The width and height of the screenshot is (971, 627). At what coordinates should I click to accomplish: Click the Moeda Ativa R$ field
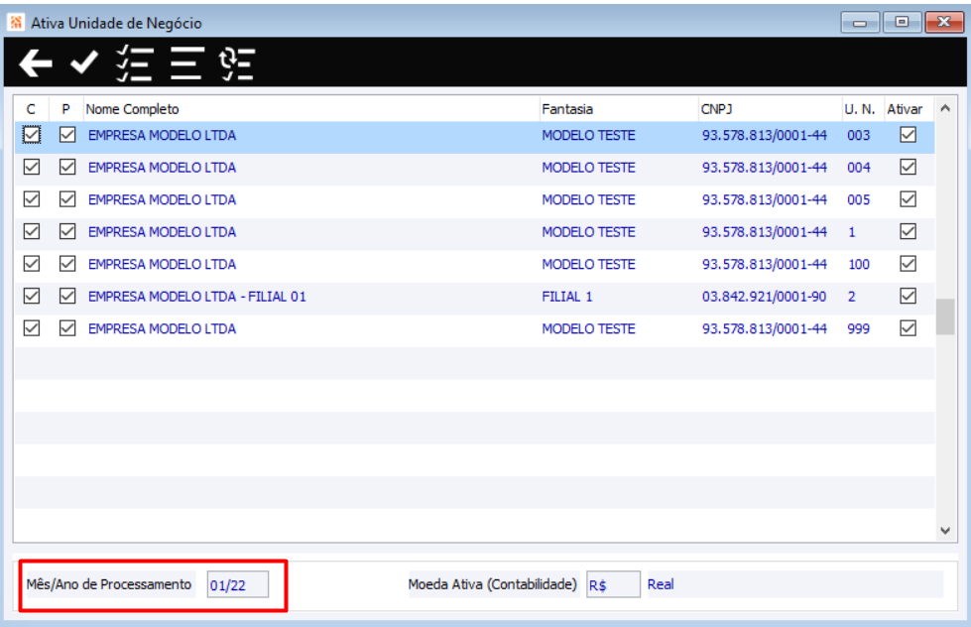click(613, 584)
